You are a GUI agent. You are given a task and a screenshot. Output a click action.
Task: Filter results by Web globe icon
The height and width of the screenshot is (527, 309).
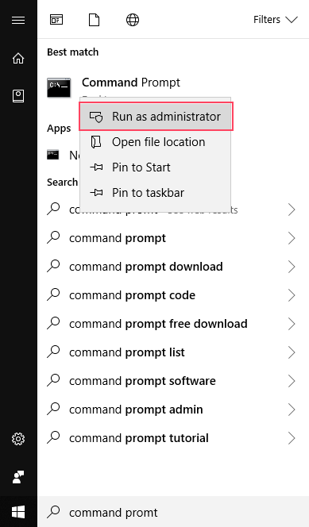(x=133, y=20)
